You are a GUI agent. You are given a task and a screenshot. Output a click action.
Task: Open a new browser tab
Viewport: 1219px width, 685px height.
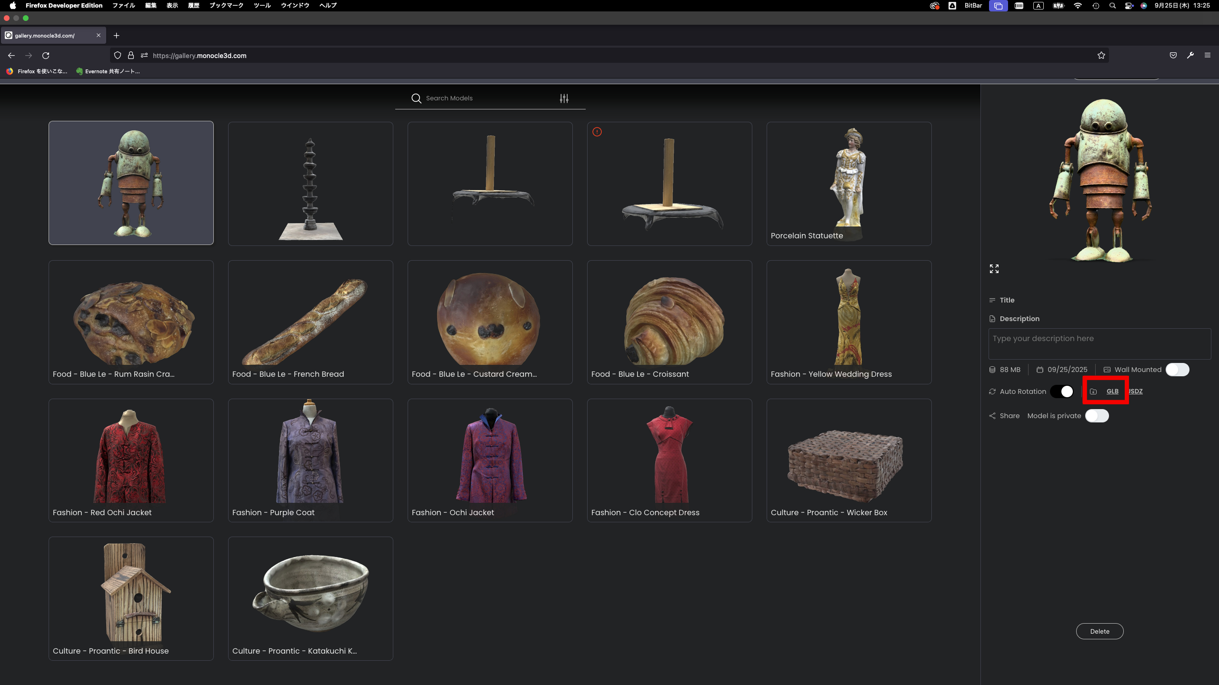(x=117, y=36)
